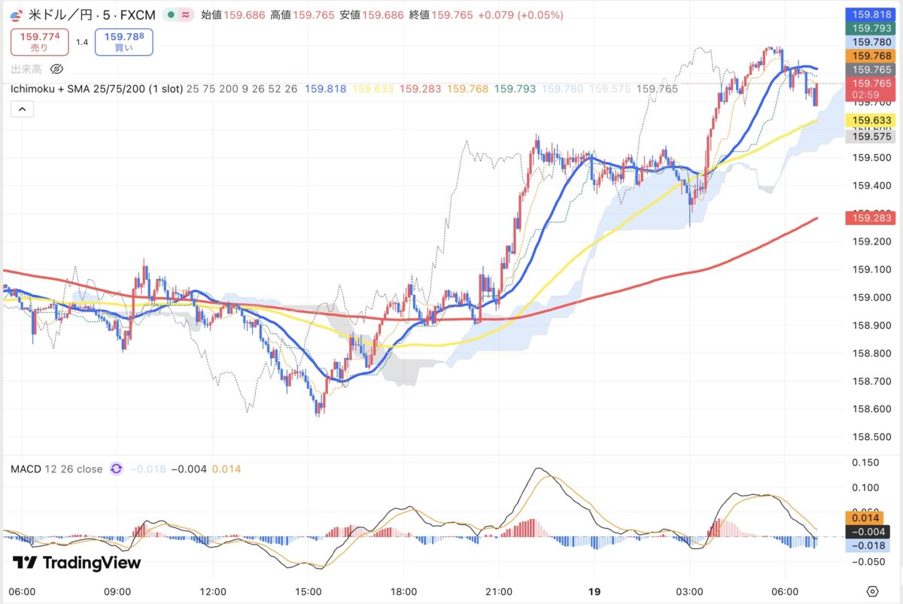Open chart settings gear icon
The image size is (903, 604).
click(x=872, y=590)
